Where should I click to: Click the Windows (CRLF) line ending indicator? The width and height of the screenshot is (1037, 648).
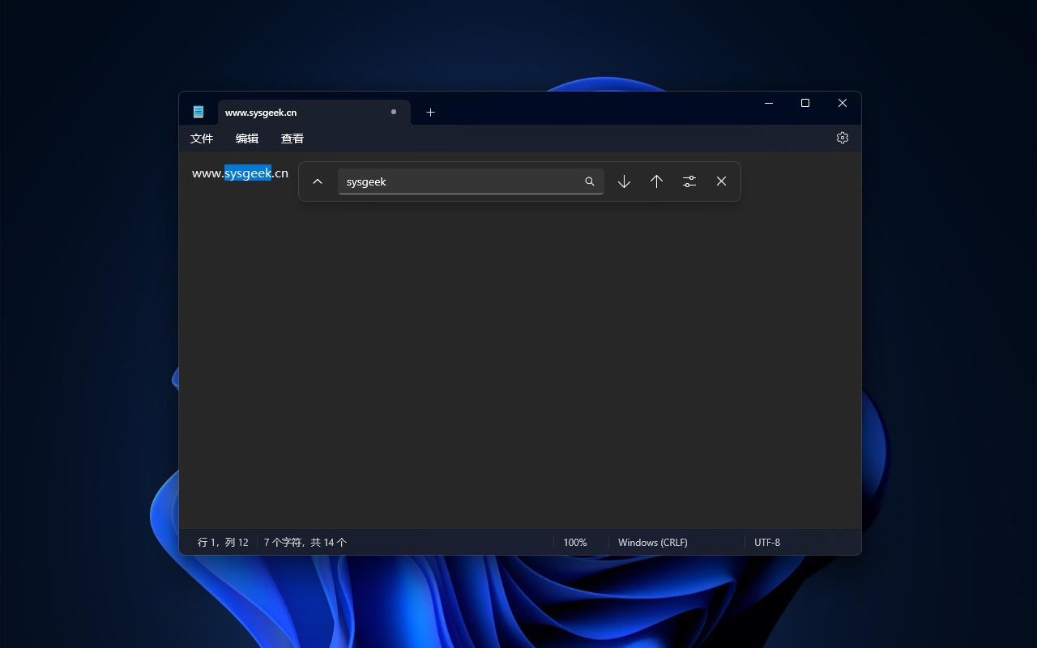[652, 543]
